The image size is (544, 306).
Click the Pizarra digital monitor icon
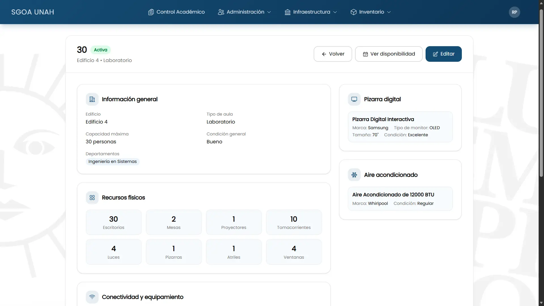(x=354, y=99)
